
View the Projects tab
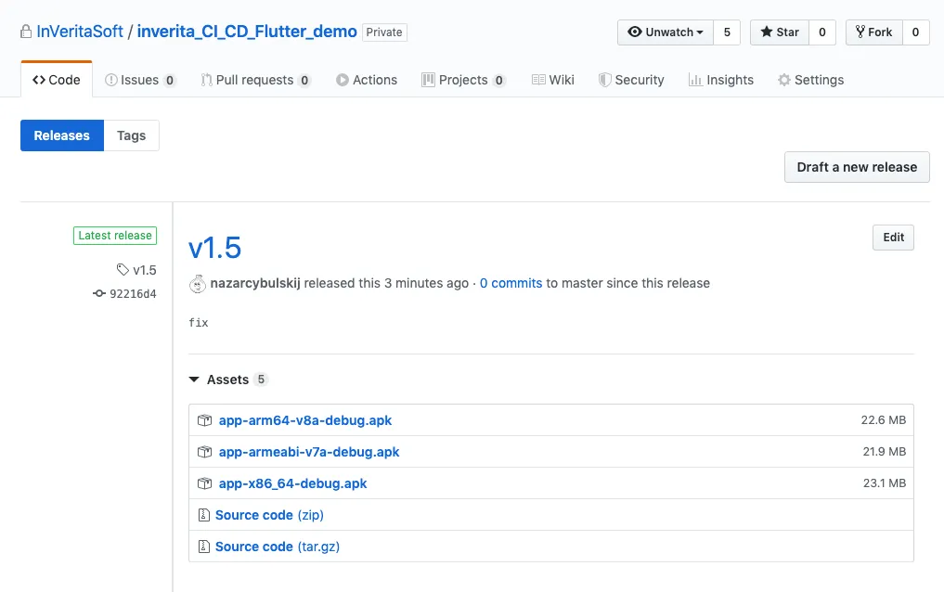click(x=463, y=80)
